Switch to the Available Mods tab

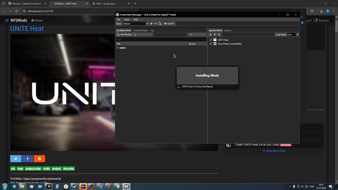[124, 31]
